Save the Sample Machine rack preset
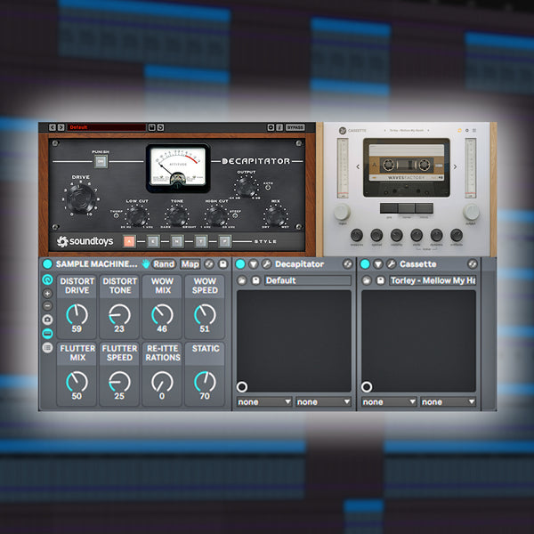The width and height of the screenshot is (534, 534). click(223, 264)
